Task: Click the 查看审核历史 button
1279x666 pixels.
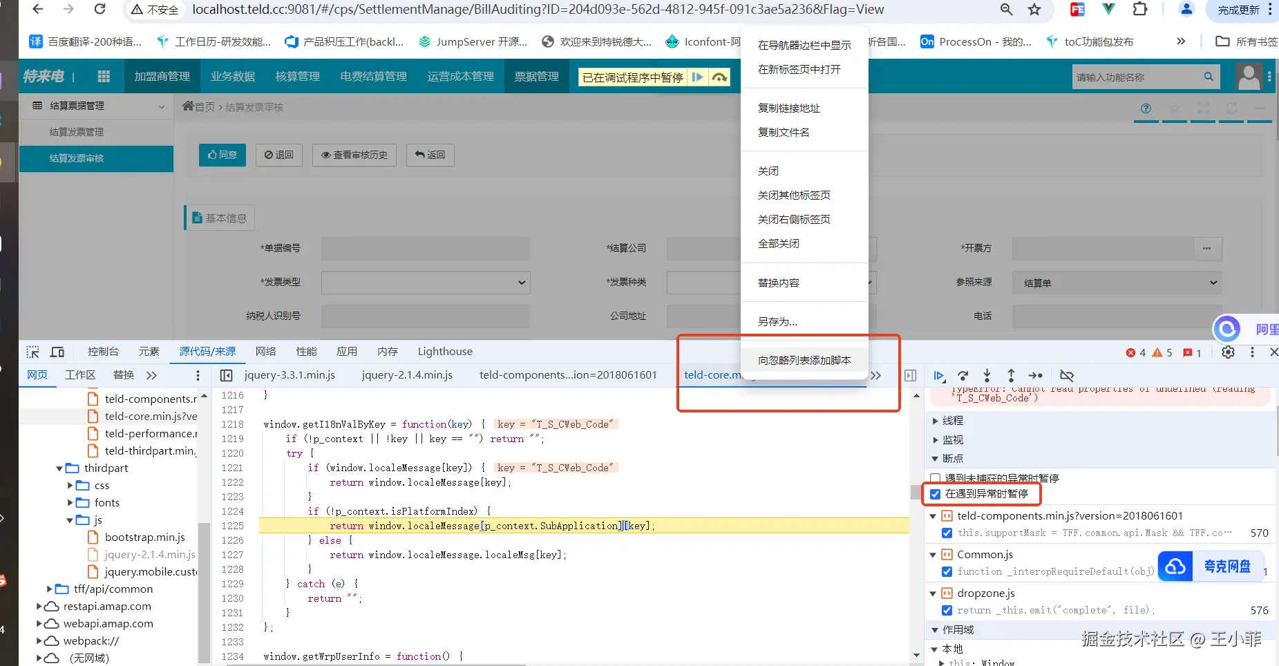Action: 354,155
